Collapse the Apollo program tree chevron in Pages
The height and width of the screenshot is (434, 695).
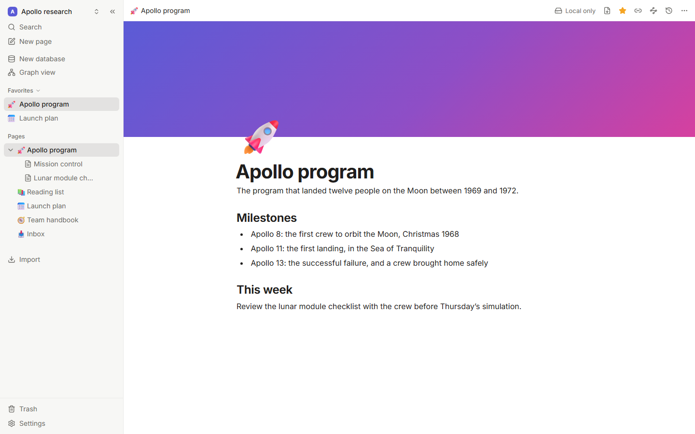click(x=11, y=150)
